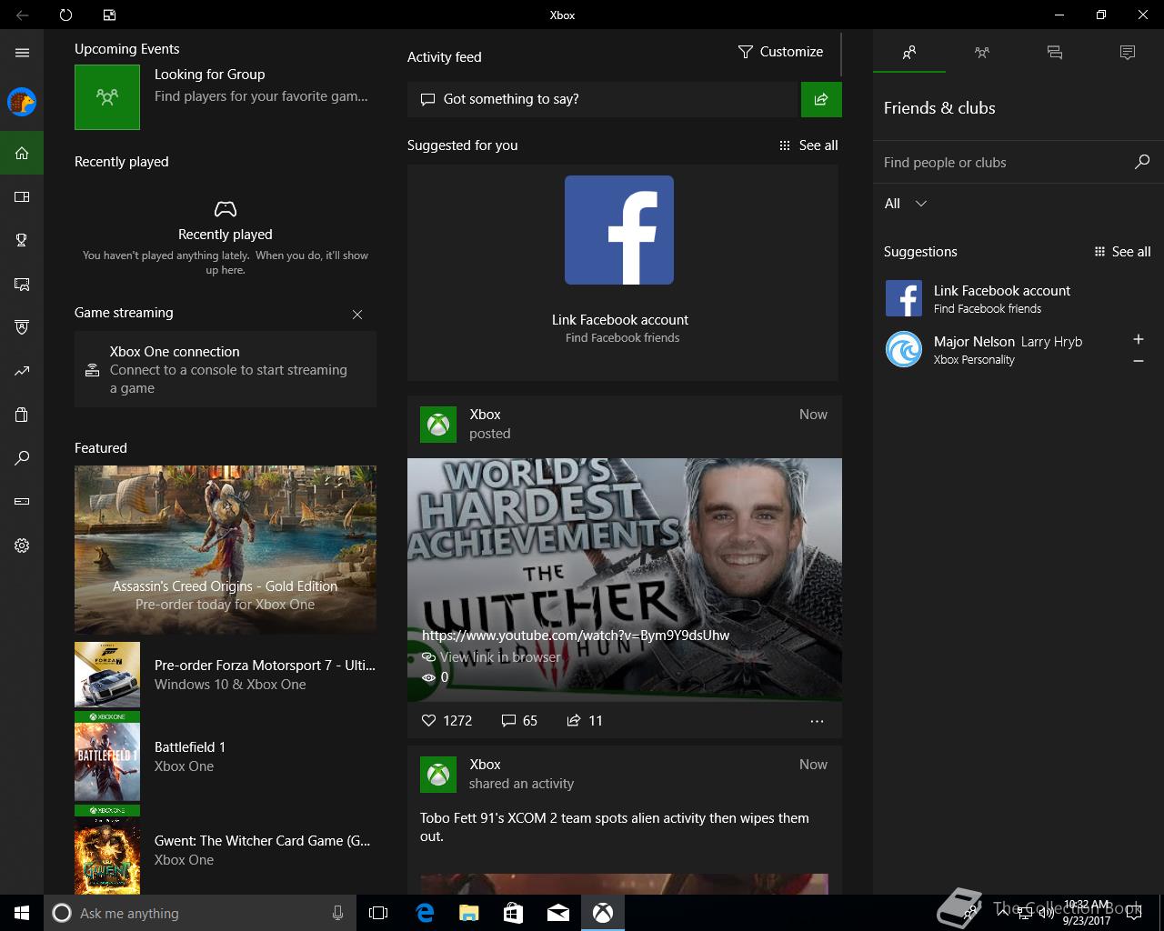Open comments on the Witcher post
This screenshot has height=931, width=1164.
pyautogui.click(x=519, y=720)
